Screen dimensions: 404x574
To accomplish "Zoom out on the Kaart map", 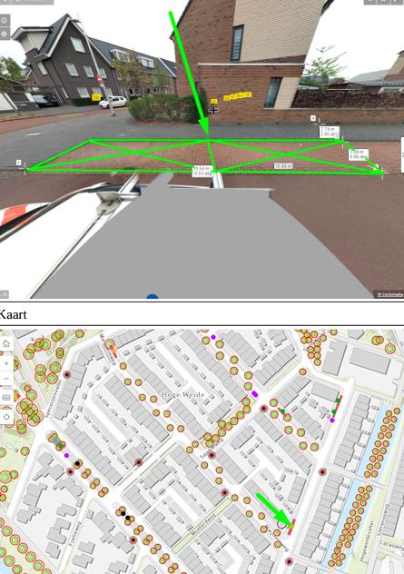I will pyautogui.click(x=6, y=379).
